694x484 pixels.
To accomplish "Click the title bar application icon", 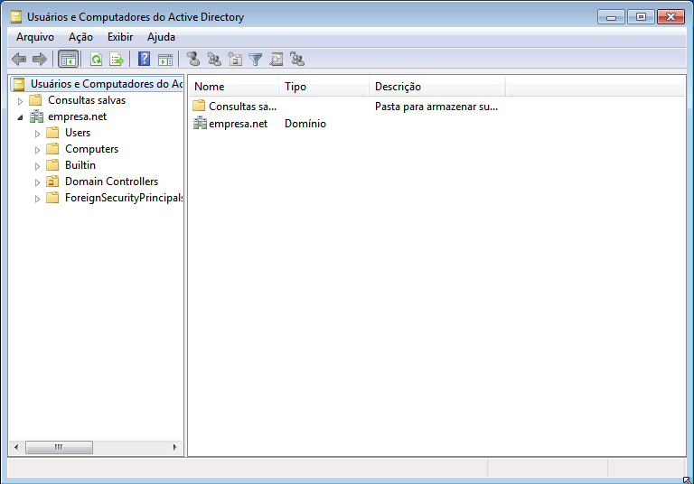I will coord(16,17).
